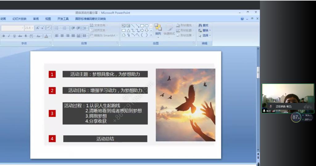
Task: Click the Distributed alignment icon
Action: 79,36
